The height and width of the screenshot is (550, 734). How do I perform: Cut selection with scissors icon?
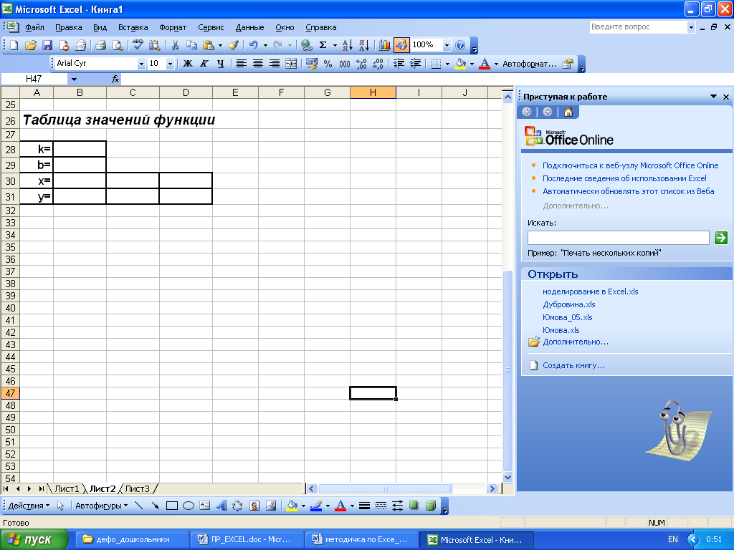(175, 45)
